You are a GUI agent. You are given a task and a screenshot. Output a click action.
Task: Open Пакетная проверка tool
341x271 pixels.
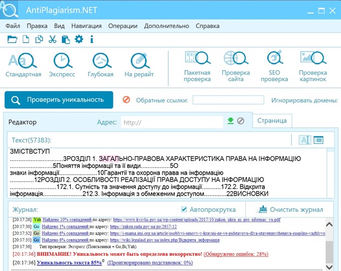tap(197, 67)
